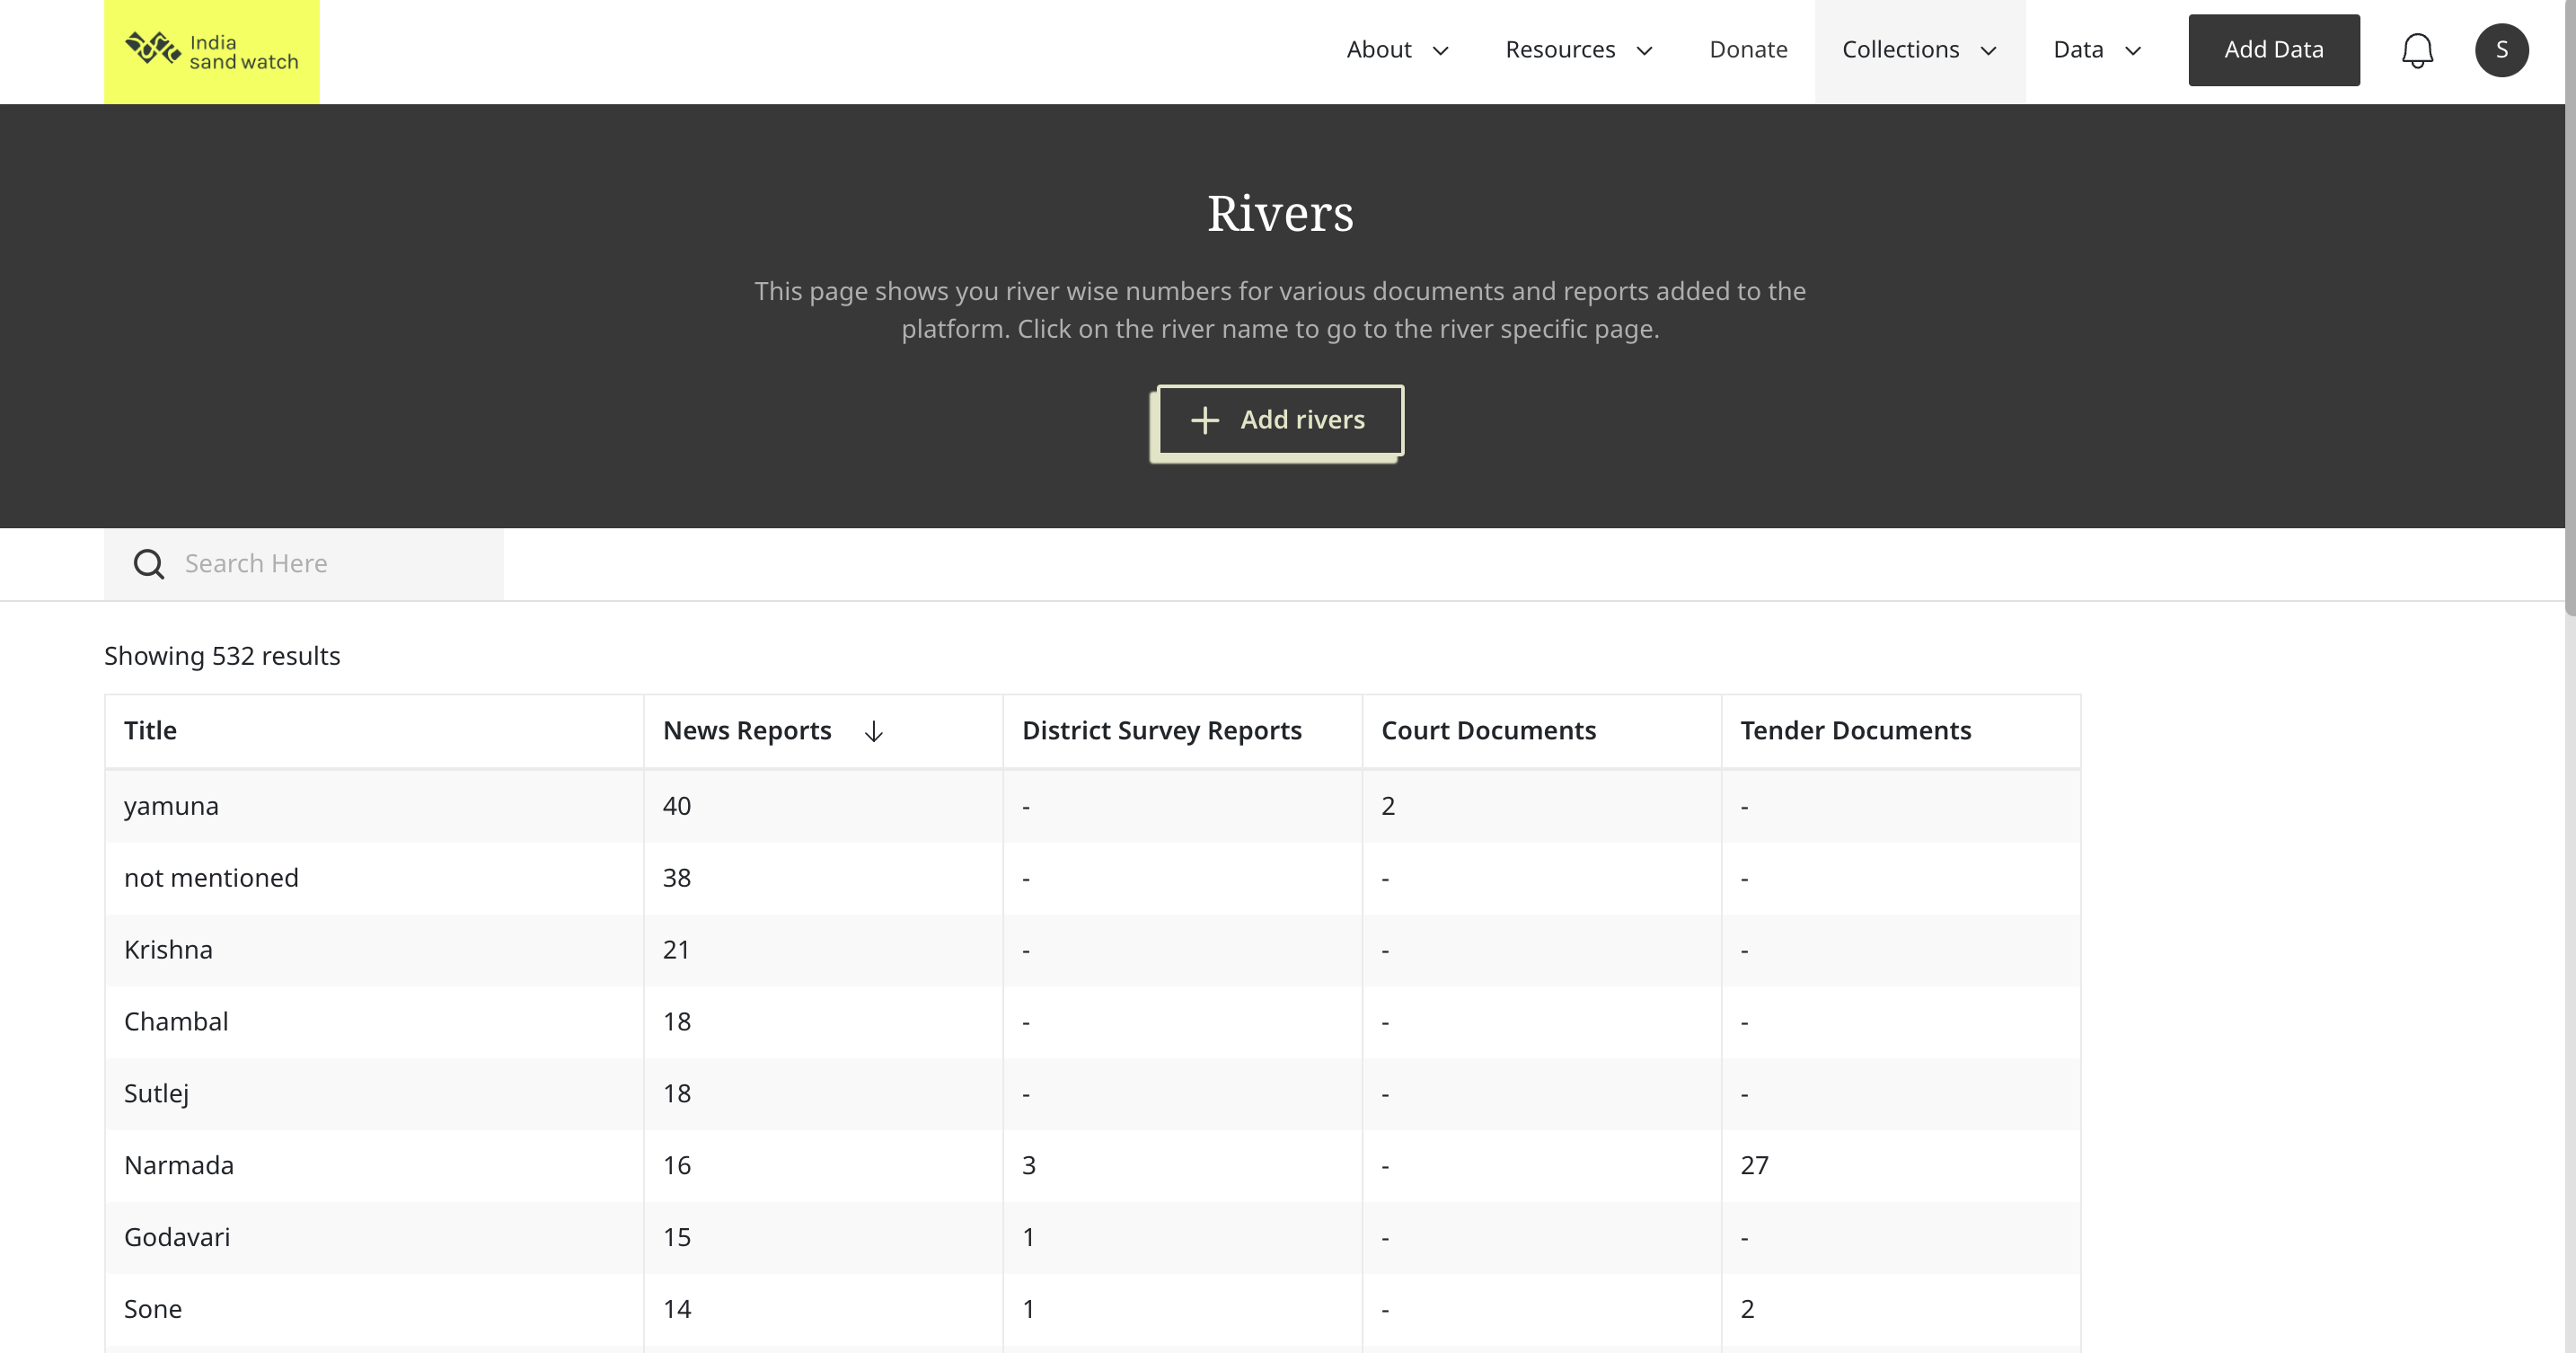Click the India Sand Watch logo
The image size is (2576, 1353).
pos(210,50)
